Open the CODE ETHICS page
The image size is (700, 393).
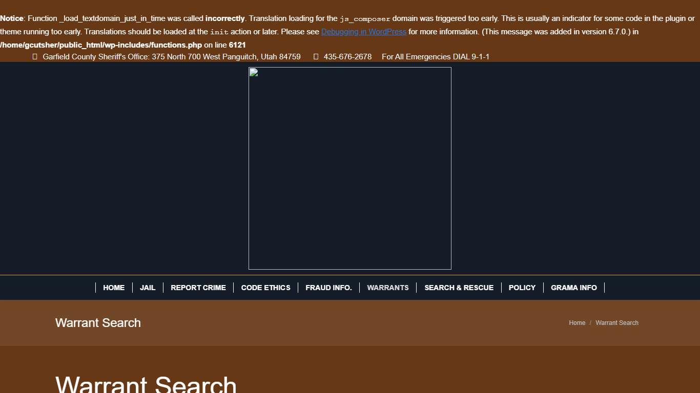pos(265,288)
